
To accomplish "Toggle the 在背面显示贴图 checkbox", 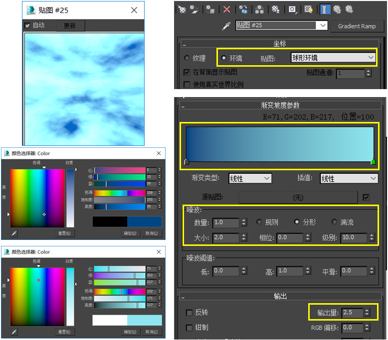I will point(187,72).
